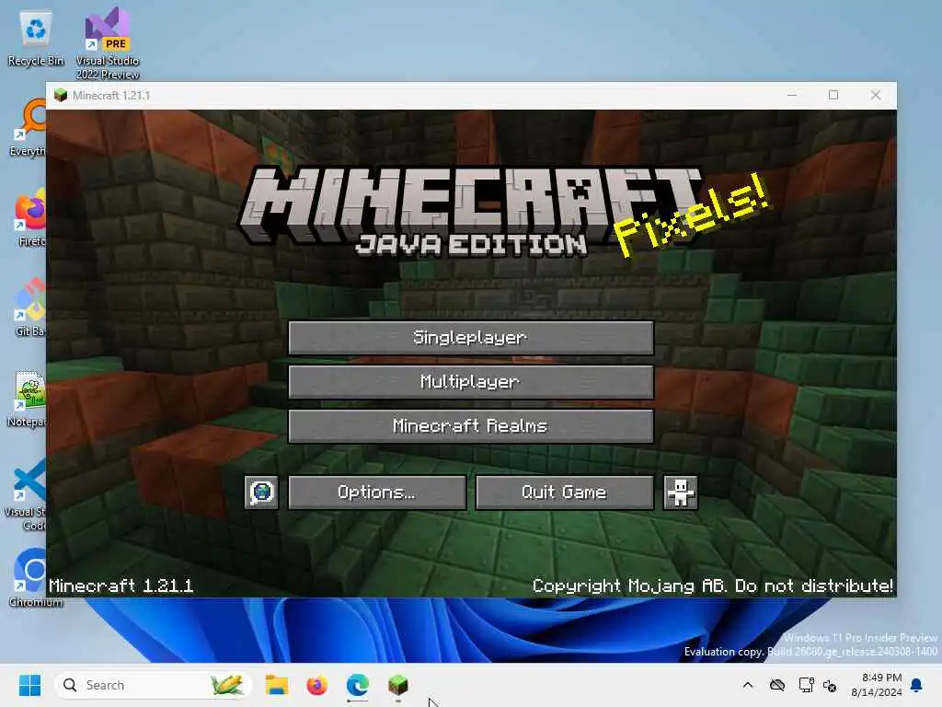Open the Windows Start menu

coord(29,685)
